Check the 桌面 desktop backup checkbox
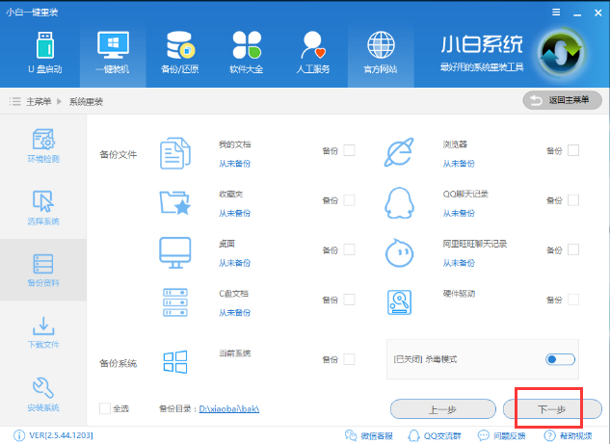The height and width of the screenshot is (444, 610). (x=349, y=250)
